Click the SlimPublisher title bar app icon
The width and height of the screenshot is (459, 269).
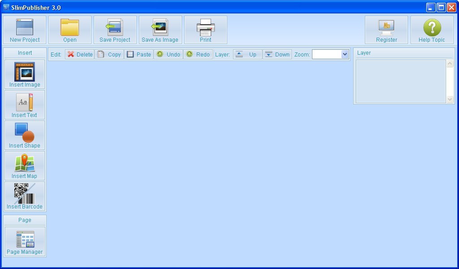pyautogui.click(x=6, y=7)
